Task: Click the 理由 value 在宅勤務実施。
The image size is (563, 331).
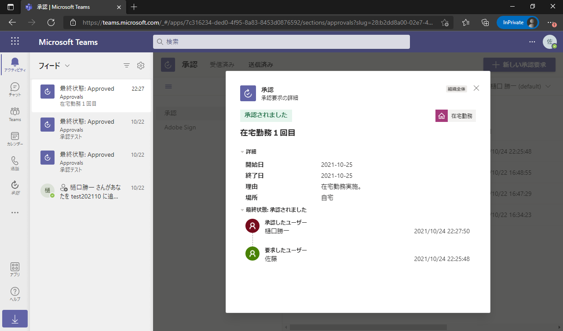Action: [x=341, y=187]
